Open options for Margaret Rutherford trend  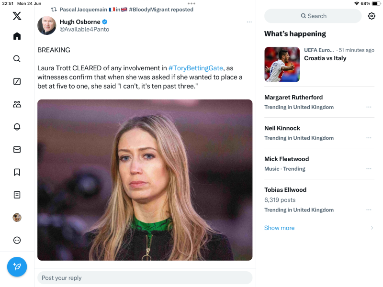(369, 107)
